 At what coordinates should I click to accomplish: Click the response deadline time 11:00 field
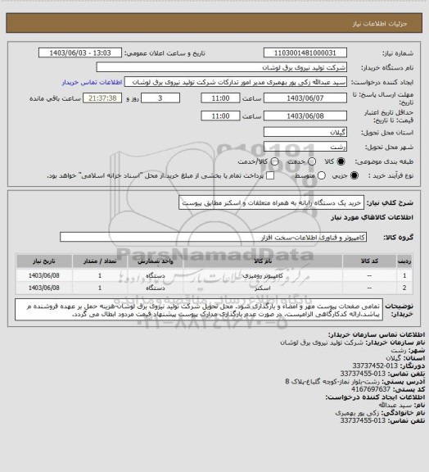220,98
